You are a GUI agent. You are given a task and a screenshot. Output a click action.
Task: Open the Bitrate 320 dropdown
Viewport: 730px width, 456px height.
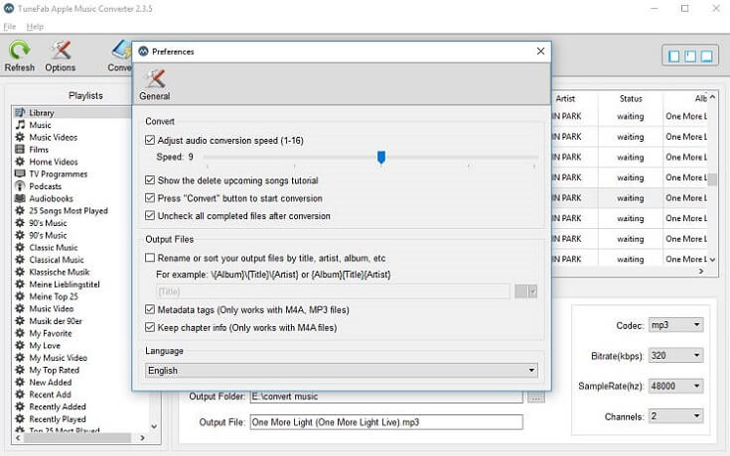[x=675, y=355]
